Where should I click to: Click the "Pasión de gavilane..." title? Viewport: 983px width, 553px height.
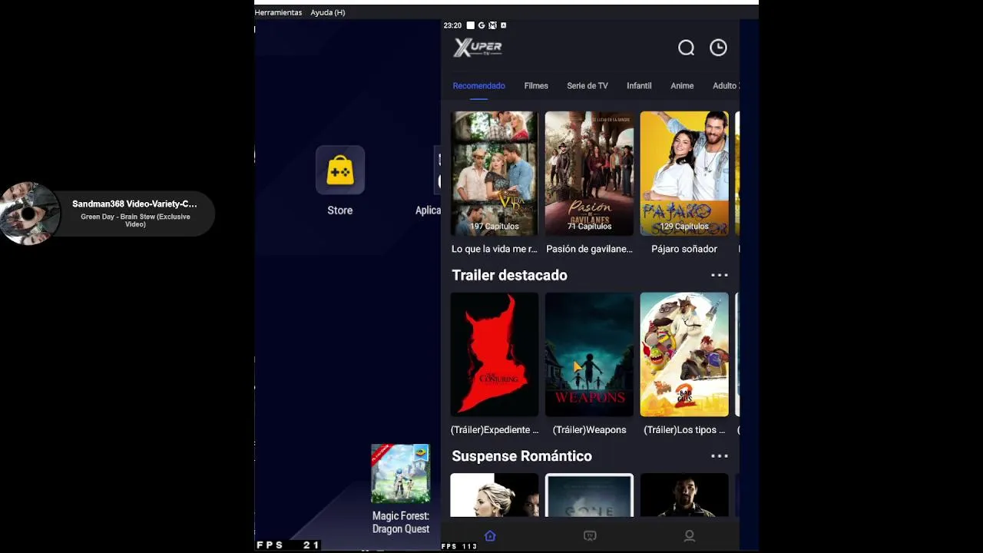click(x=590, y=249)
